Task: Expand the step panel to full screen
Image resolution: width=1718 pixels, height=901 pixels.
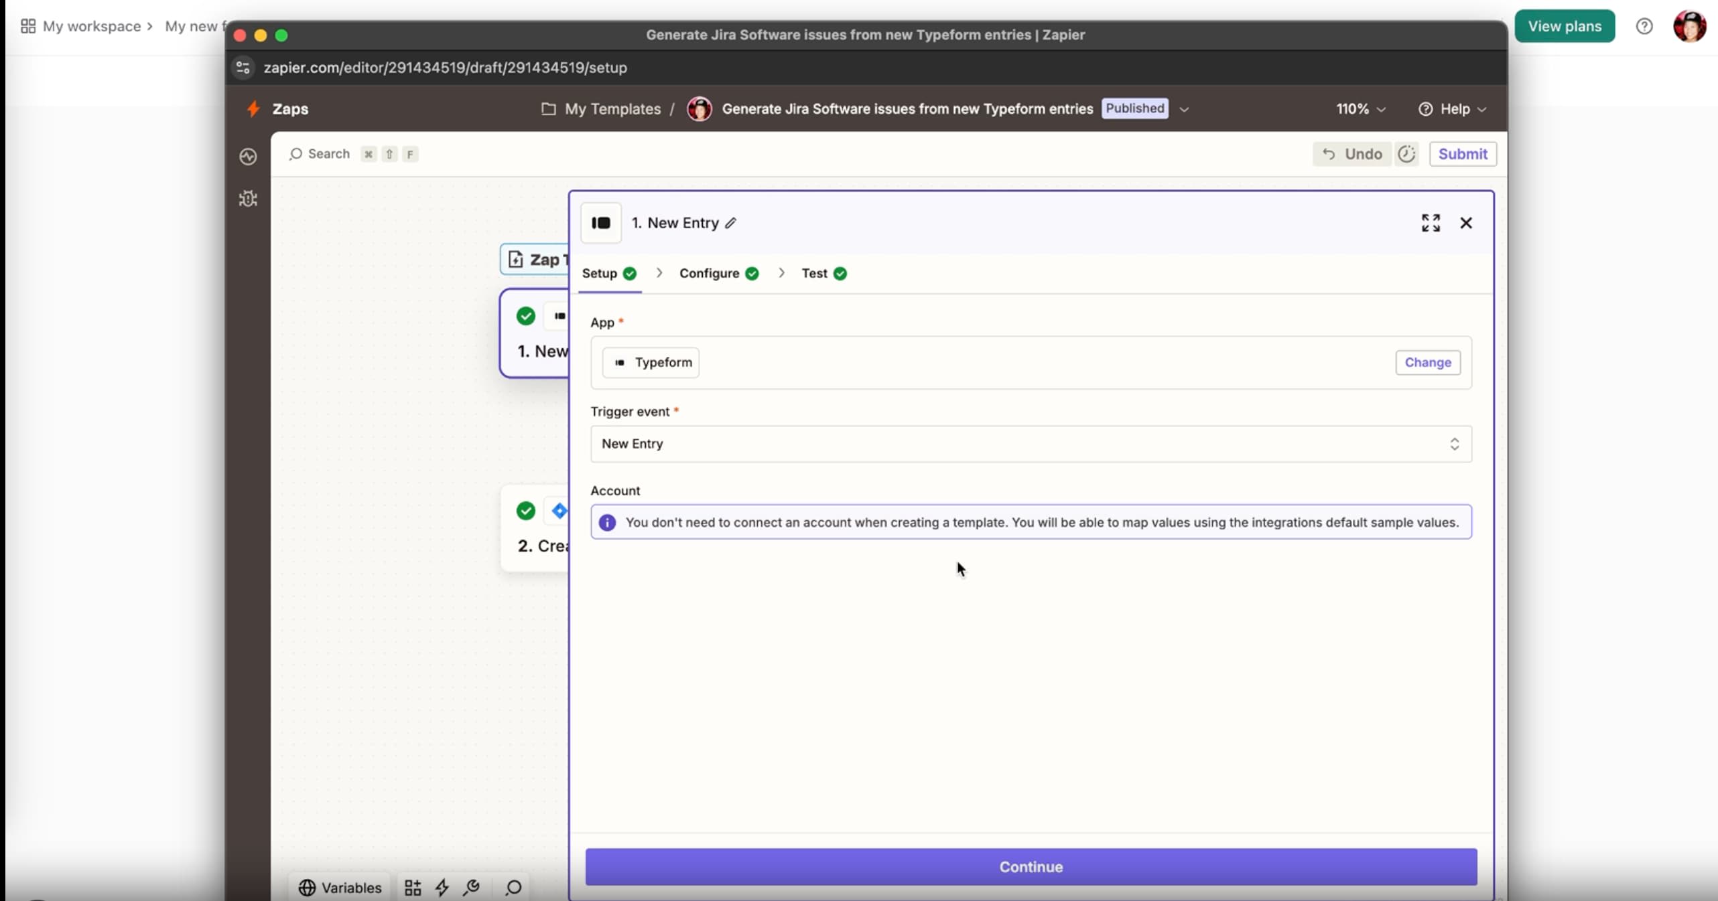Action: [1431, 223]
